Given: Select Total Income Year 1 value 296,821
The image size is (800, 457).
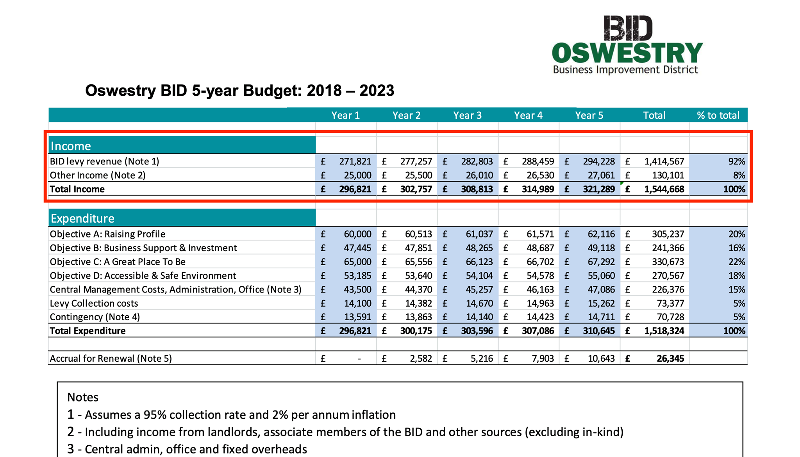Looking at the screenshot, I should point(355,189).
